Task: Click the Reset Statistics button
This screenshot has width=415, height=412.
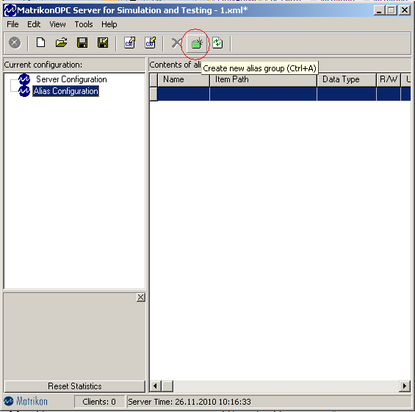Action: click(75, 386)
